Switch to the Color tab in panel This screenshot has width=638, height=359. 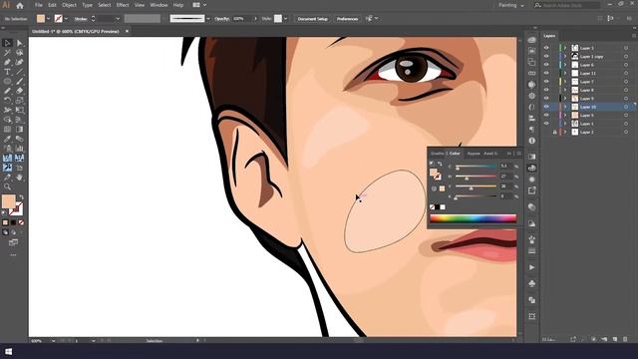tap(455, 154)
